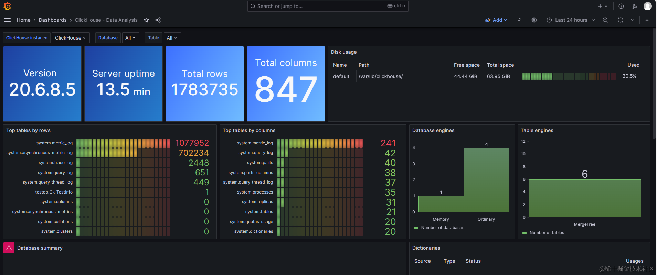This screenshot has width=657, height=275.
Task: Click system.parts_columns row label
Action: (x=251, y=173)
